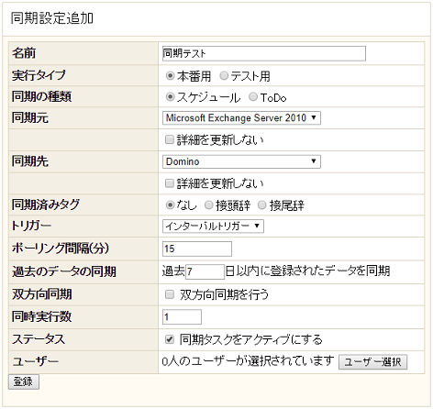
Task: Open the 同期元 Exchange Server dropdown
Action: (241, 117)
